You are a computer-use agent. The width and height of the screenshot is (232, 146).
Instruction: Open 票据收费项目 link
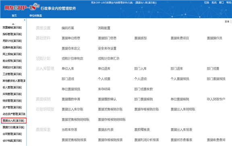pyautogui.click(x=180, y=38)
